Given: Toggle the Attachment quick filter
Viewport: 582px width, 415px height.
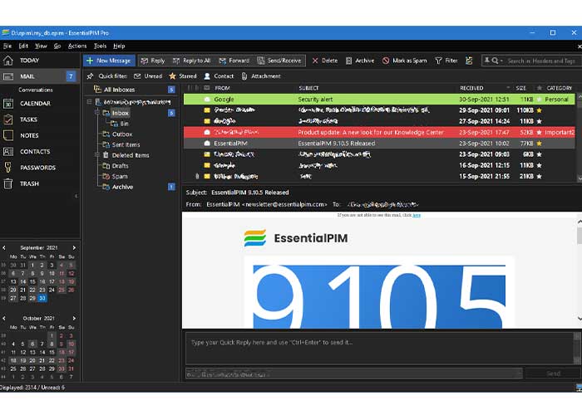Looking at the screenshot, I should (x=261, y=76).
